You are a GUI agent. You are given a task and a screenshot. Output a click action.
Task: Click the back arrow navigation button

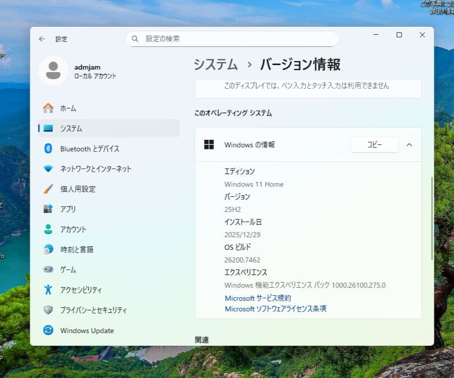42,39
